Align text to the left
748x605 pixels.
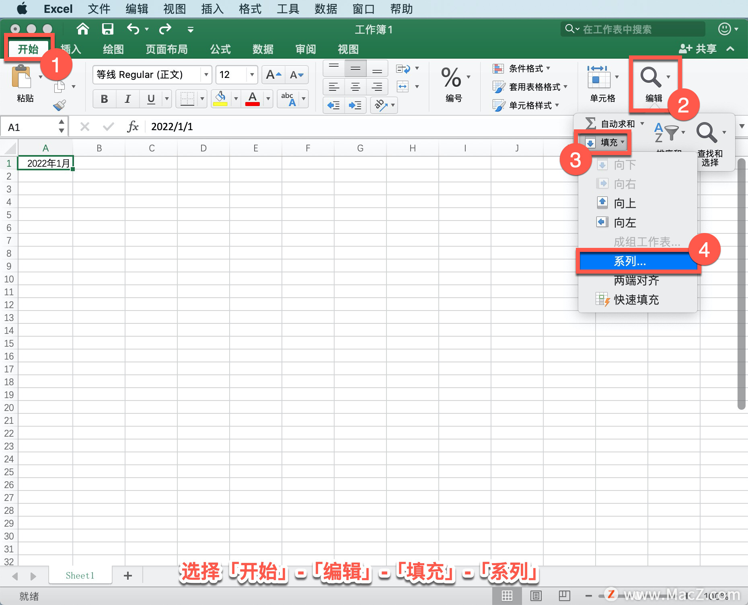pyautogui.click(x=334, y=86)
